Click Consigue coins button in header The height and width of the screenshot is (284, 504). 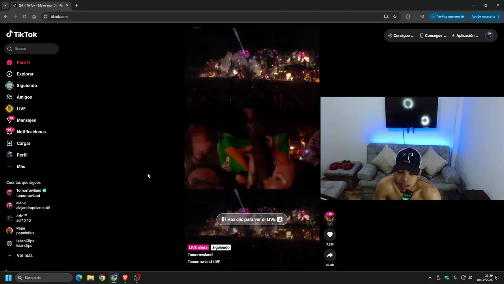click(x=401, y=35)
